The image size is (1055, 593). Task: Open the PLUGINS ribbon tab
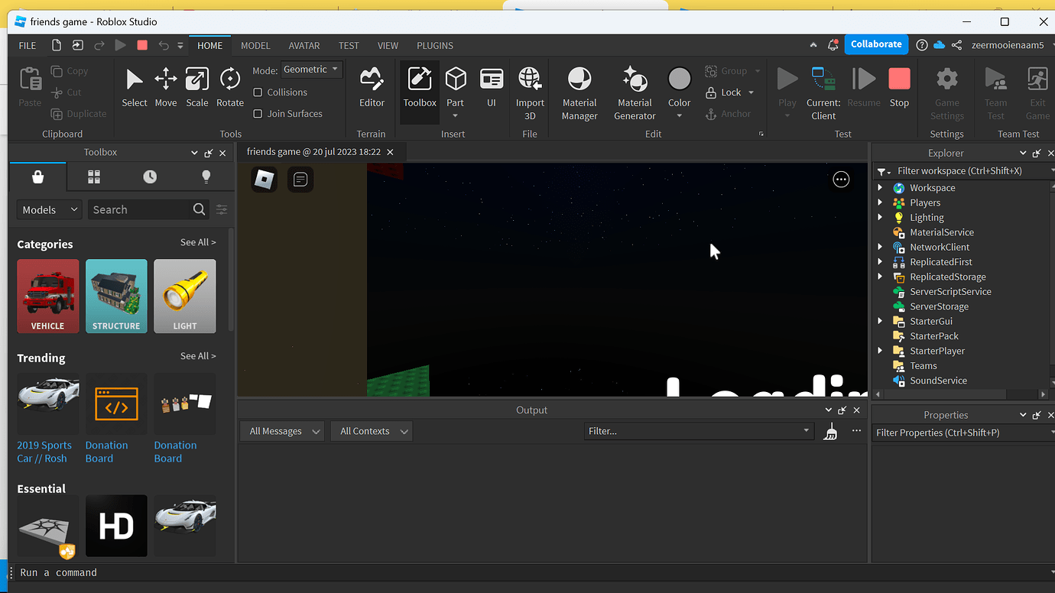point(434,45)
